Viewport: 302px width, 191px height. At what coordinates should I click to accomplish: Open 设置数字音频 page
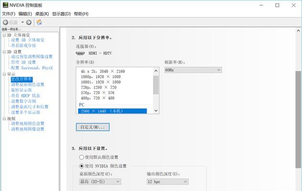(x=23, y=101)
